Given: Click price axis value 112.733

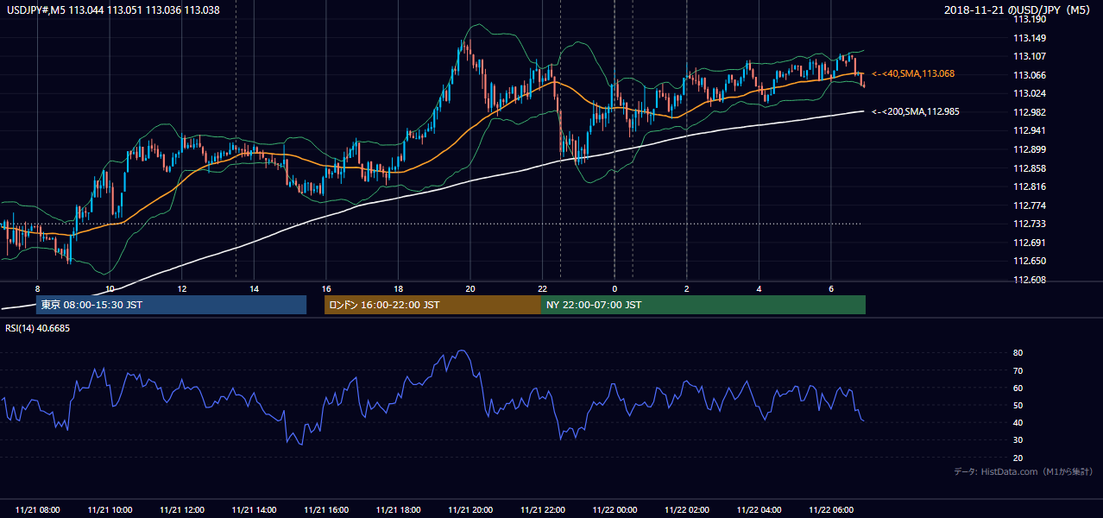Looking at the screenshot, I should [x=1029, y=224].
